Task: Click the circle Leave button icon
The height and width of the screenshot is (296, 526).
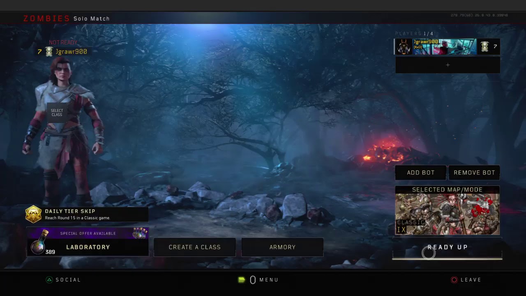Action: pyautogui.click(x=454, y=280)
